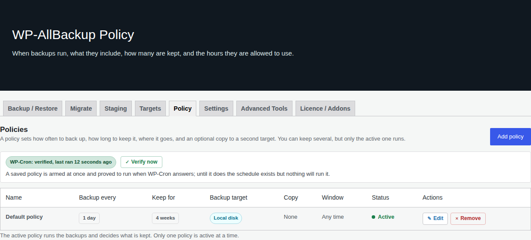Click the 'Name' column header
The image size is (531, 240).
click(x=14, y=197)
